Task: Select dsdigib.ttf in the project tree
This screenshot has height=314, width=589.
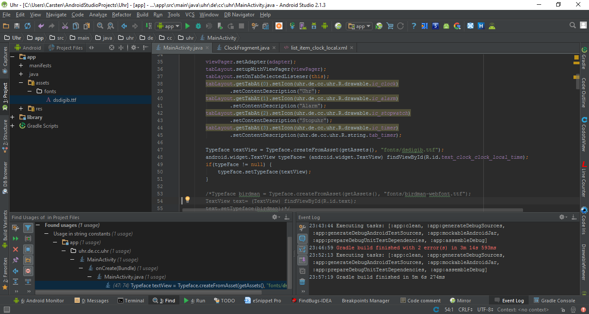Action: click(x=65, y=100)
